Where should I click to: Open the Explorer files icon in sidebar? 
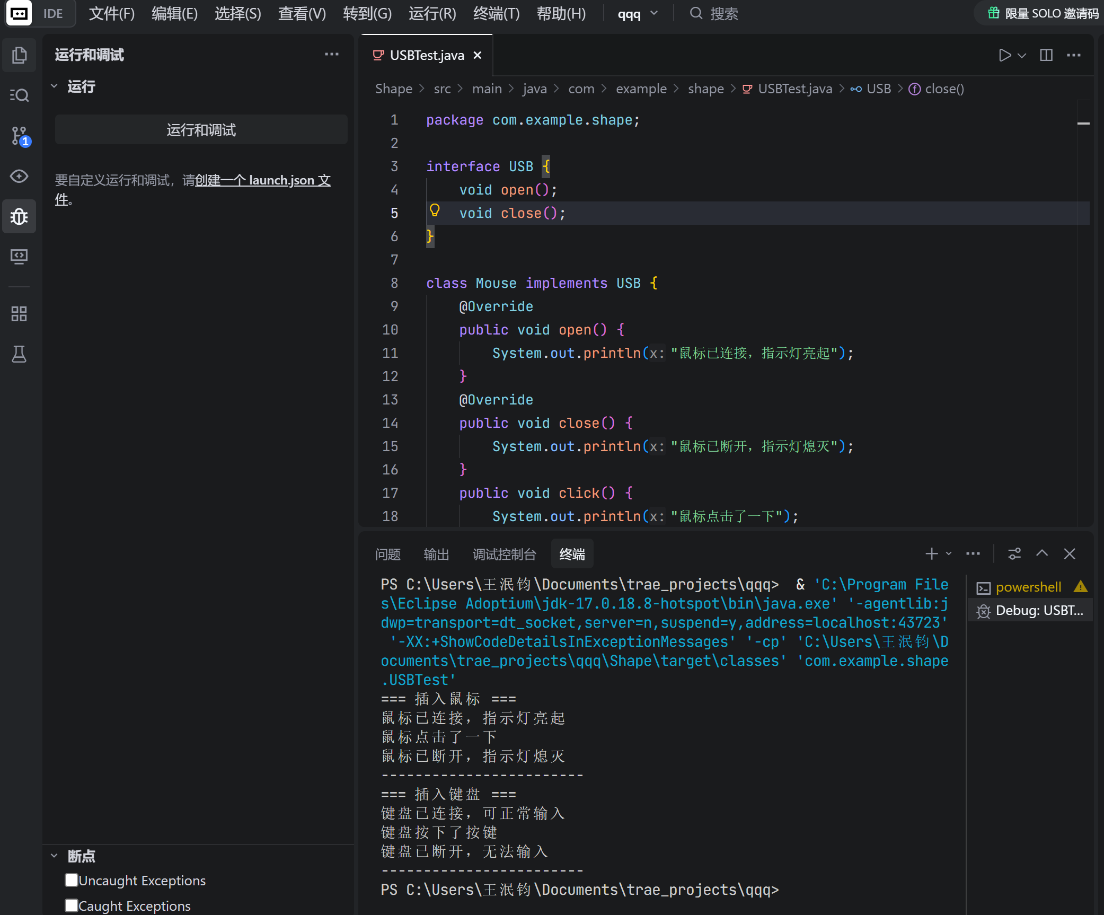pos(19,55)
